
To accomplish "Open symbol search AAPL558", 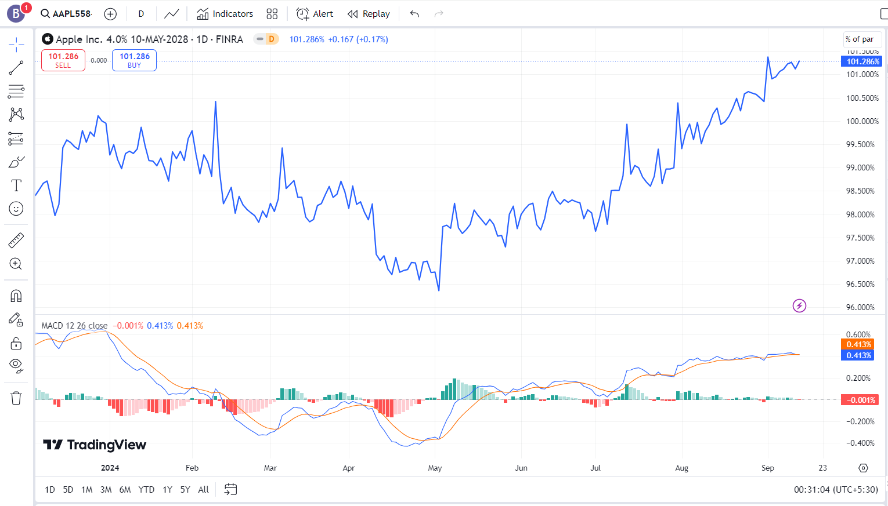I will pos(66,14).
